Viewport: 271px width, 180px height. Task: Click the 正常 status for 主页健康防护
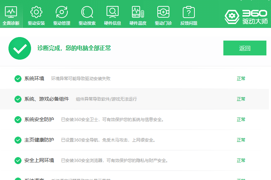coord(241,140)
